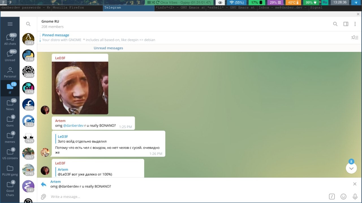Select the Personal folder
362x203 pixels.
pyautogui.click(x=10, y=72)
